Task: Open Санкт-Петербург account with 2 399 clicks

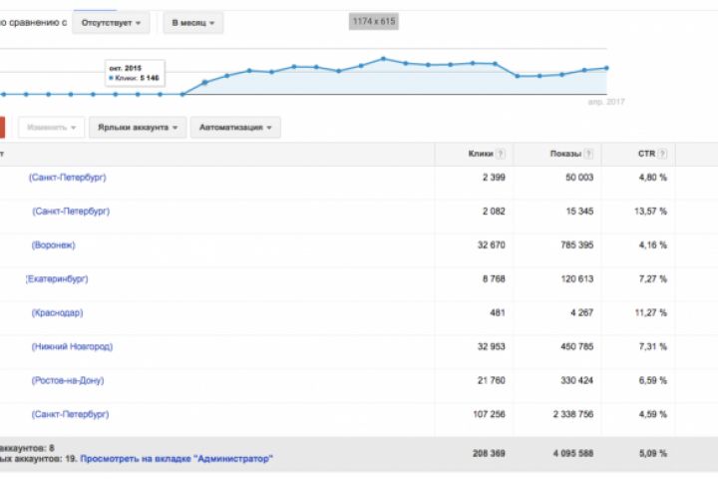Action: pyautogui.click(x=68, y=178)
